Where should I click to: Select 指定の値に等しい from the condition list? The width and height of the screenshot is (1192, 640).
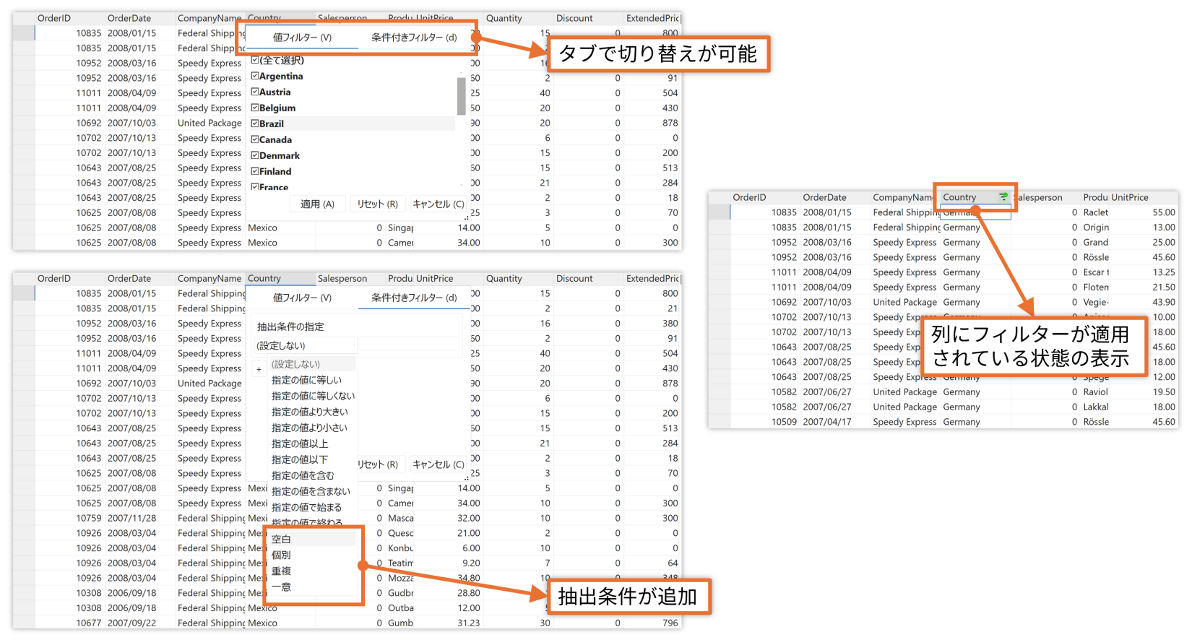(x=306, y=380)
